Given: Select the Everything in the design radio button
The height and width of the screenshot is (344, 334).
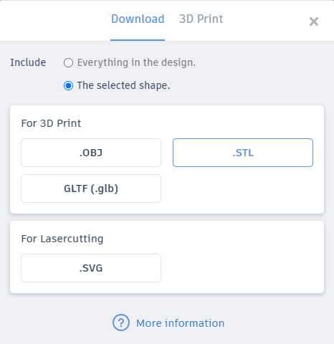Looking at the screenshot, I should click(x=68, y=63).
